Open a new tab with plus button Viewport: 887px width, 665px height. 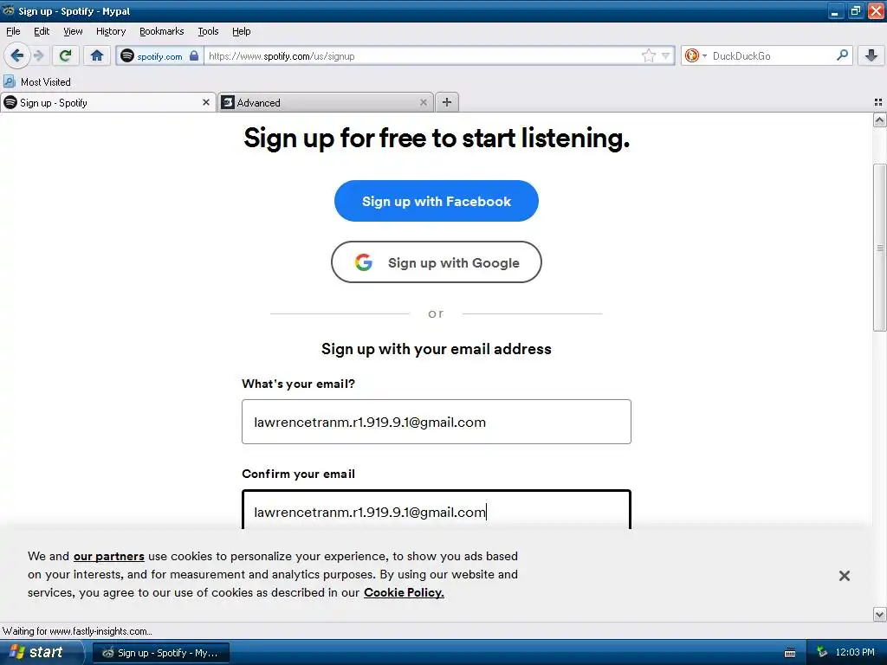point(447,102)
